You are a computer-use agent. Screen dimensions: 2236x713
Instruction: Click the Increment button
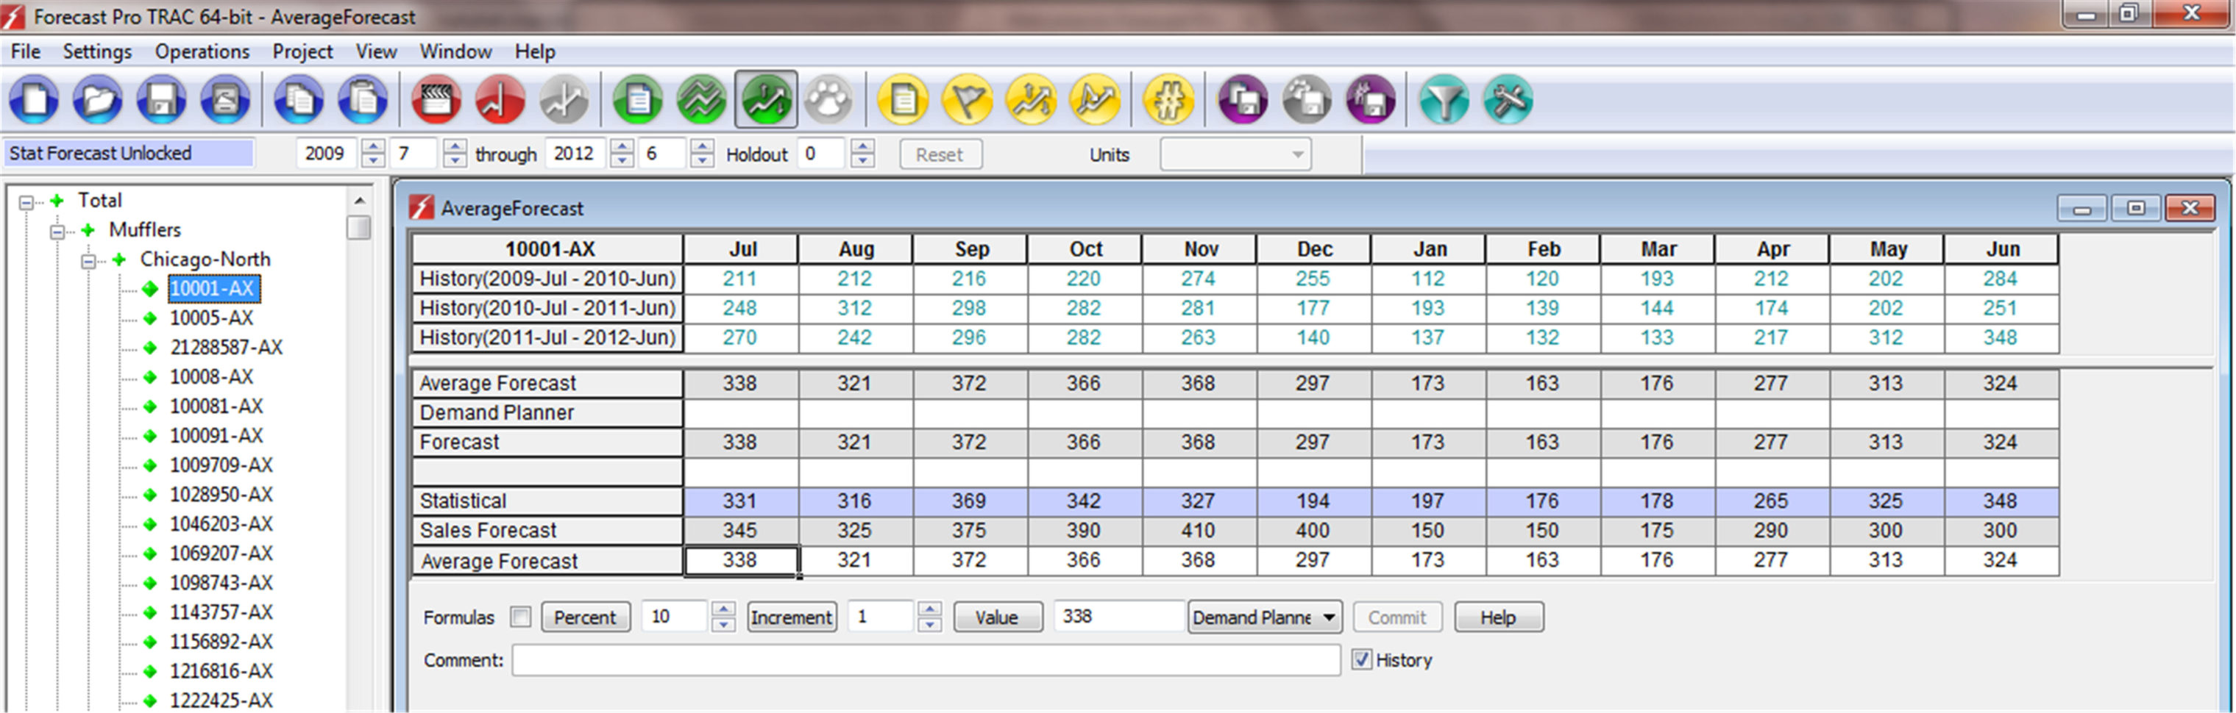tap(791, 617)
